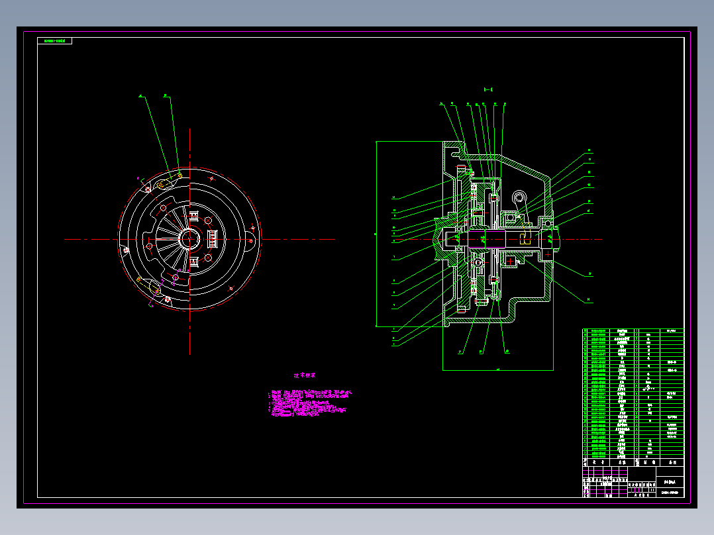Select the magenta 技术要求 heading text
The width and height of the screenshot is (714, 535).
(305, 375)
